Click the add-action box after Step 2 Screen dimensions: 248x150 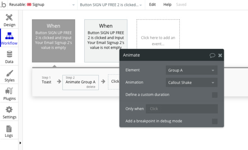tap(114, 82)
